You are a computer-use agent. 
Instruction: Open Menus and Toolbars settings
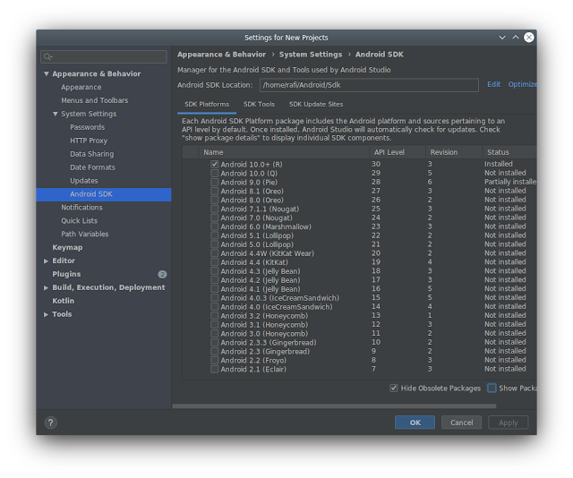pos(95,100)
